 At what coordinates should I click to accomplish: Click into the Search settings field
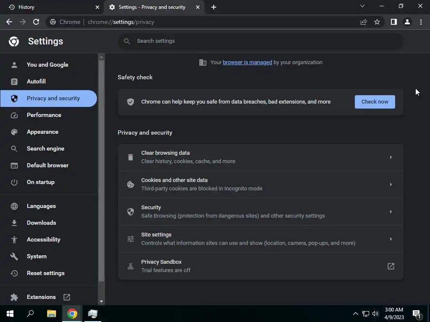pos(260,41)
